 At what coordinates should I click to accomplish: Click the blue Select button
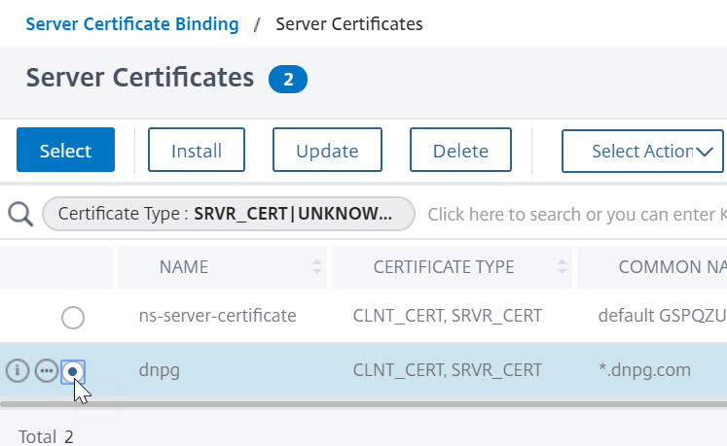point(65,150)
